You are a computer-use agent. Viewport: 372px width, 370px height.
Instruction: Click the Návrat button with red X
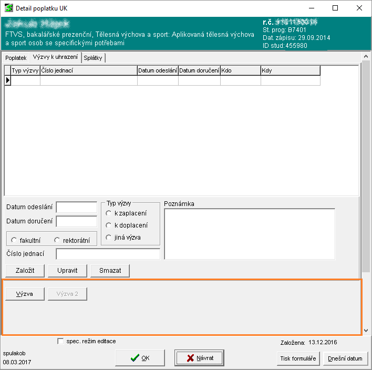coord(199,358)
